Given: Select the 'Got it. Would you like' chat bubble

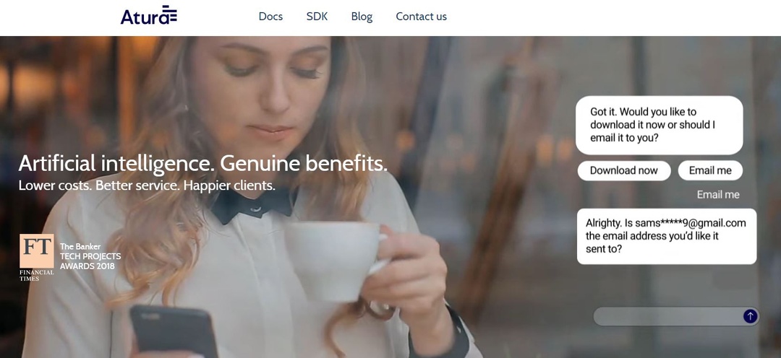Looking at the screenshot, I should pyautogui.click(x=660, y=126).
